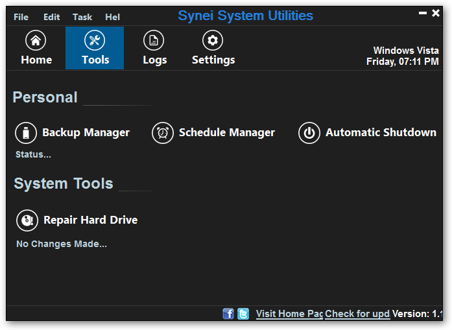The width and height of the screenshot is (452, 330).
Task: Follow the Visit Home Page link
Action: [x=289, y=314]
